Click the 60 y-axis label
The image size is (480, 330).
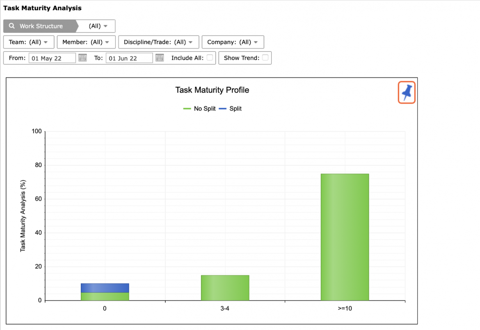[38, 199]
